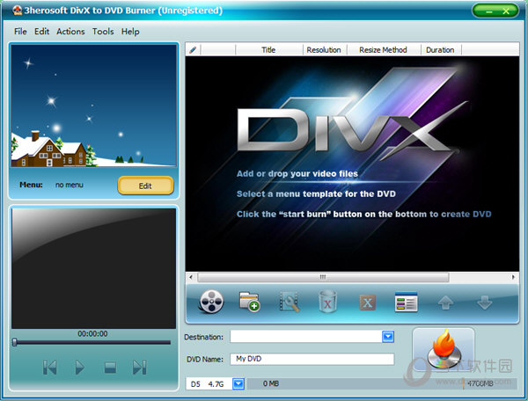Close the window with the X button
528x401 pixels.
pos(506,11)
